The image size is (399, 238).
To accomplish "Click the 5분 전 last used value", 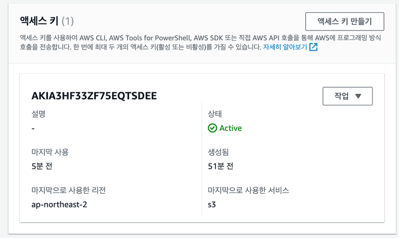I will tap(42, 166).
